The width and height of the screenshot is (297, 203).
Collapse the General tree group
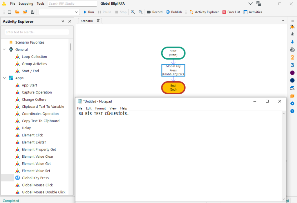[4, 50]
